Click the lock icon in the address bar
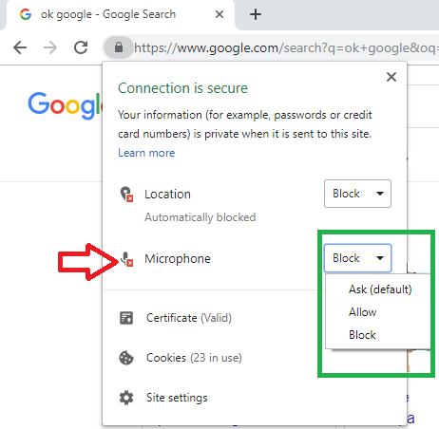The width and height of the screenshot is (439, 429). [119, 47]
